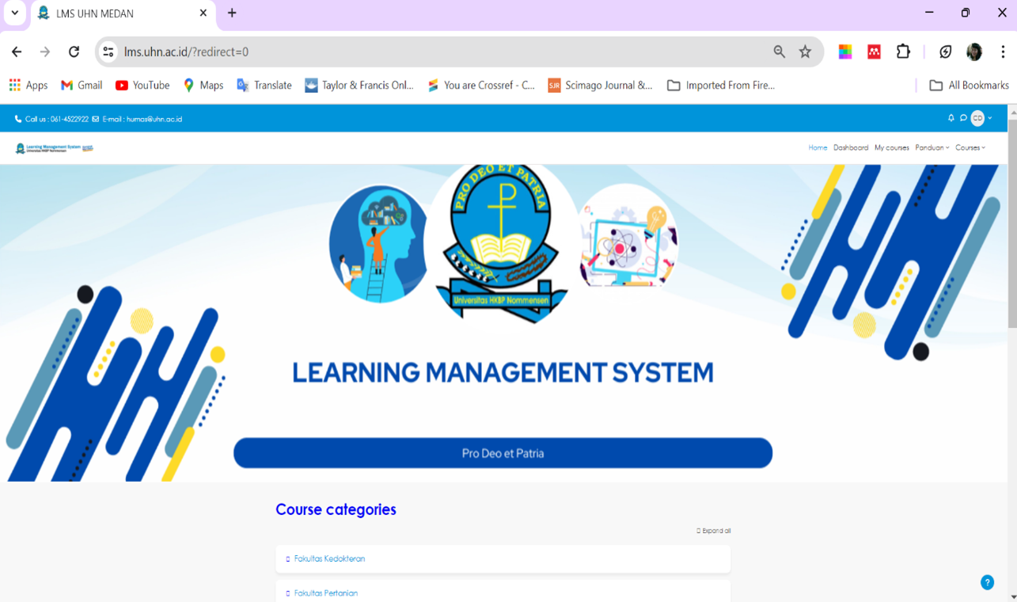The image size is (1017, 602).
Task: Open the Gmail bookmark
Action: tap(82, 85)
